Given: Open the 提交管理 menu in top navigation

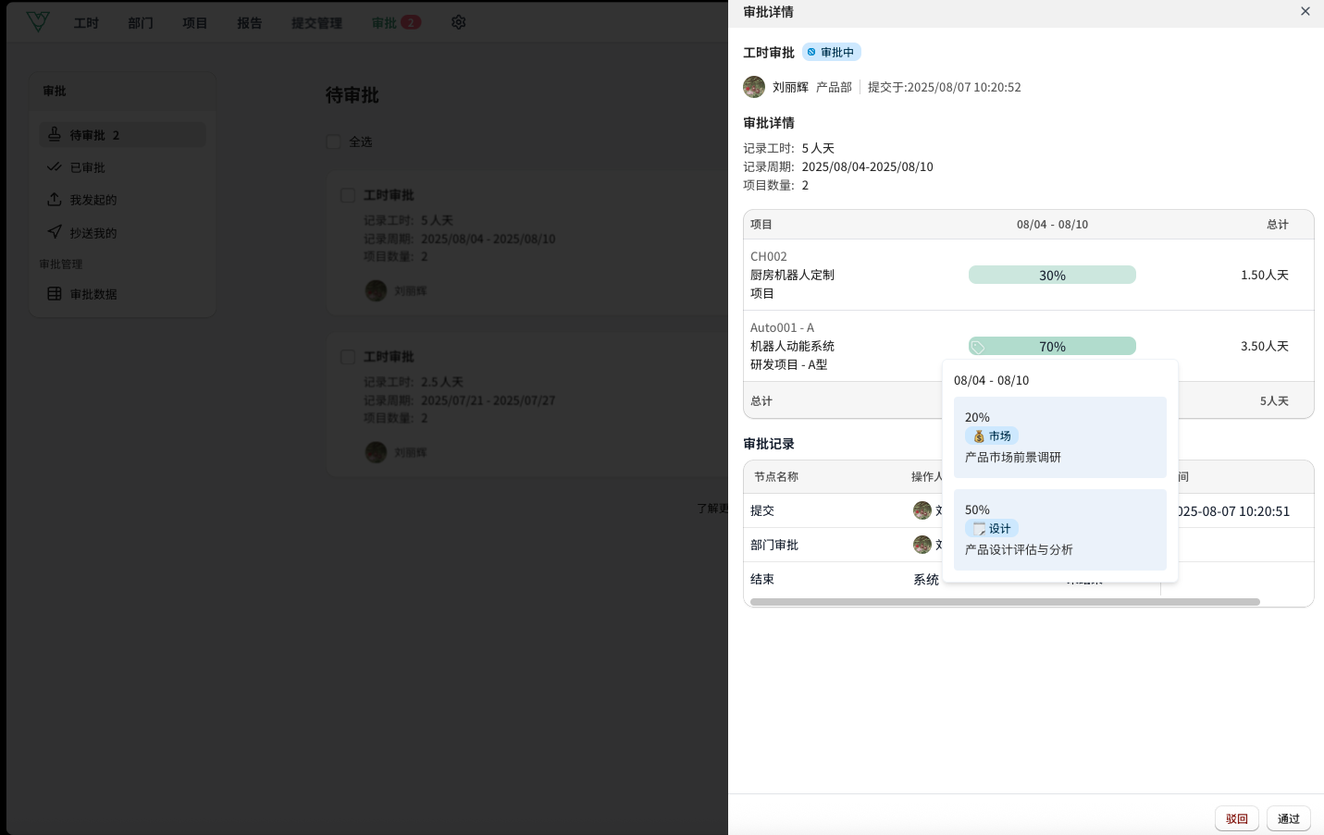Looking at the screenshot, I should coord(316,23).
